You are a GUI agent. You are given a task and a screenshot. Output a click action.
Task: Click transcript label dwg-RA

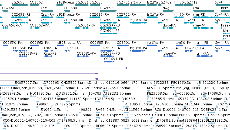pyautogui.click(x=169, y=25)
